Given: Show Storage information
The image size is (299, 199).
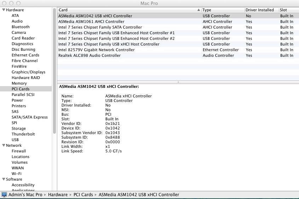Looking at the screenshot, I should pos(19,128).
